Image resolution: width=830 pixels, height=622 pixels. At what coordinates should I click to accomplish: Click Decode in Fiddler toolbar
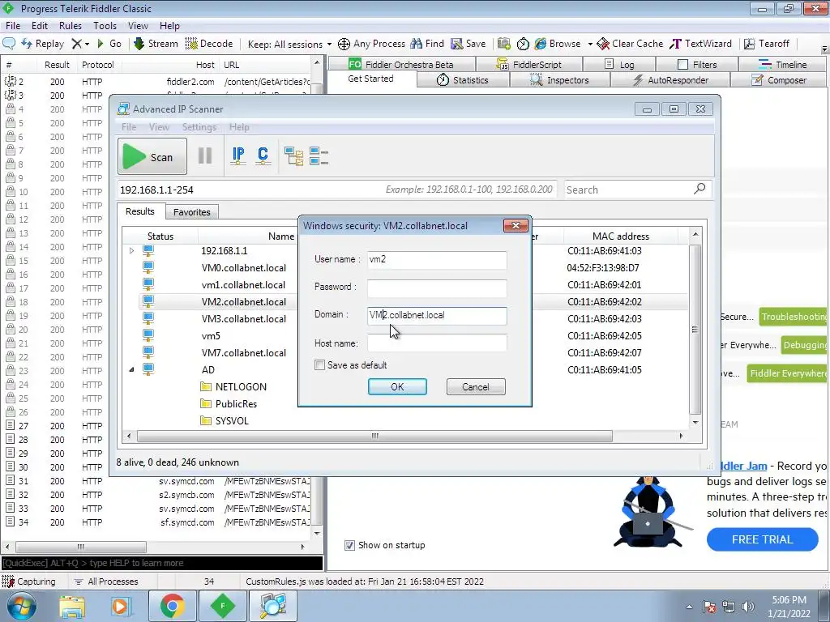tap(209, 44)
